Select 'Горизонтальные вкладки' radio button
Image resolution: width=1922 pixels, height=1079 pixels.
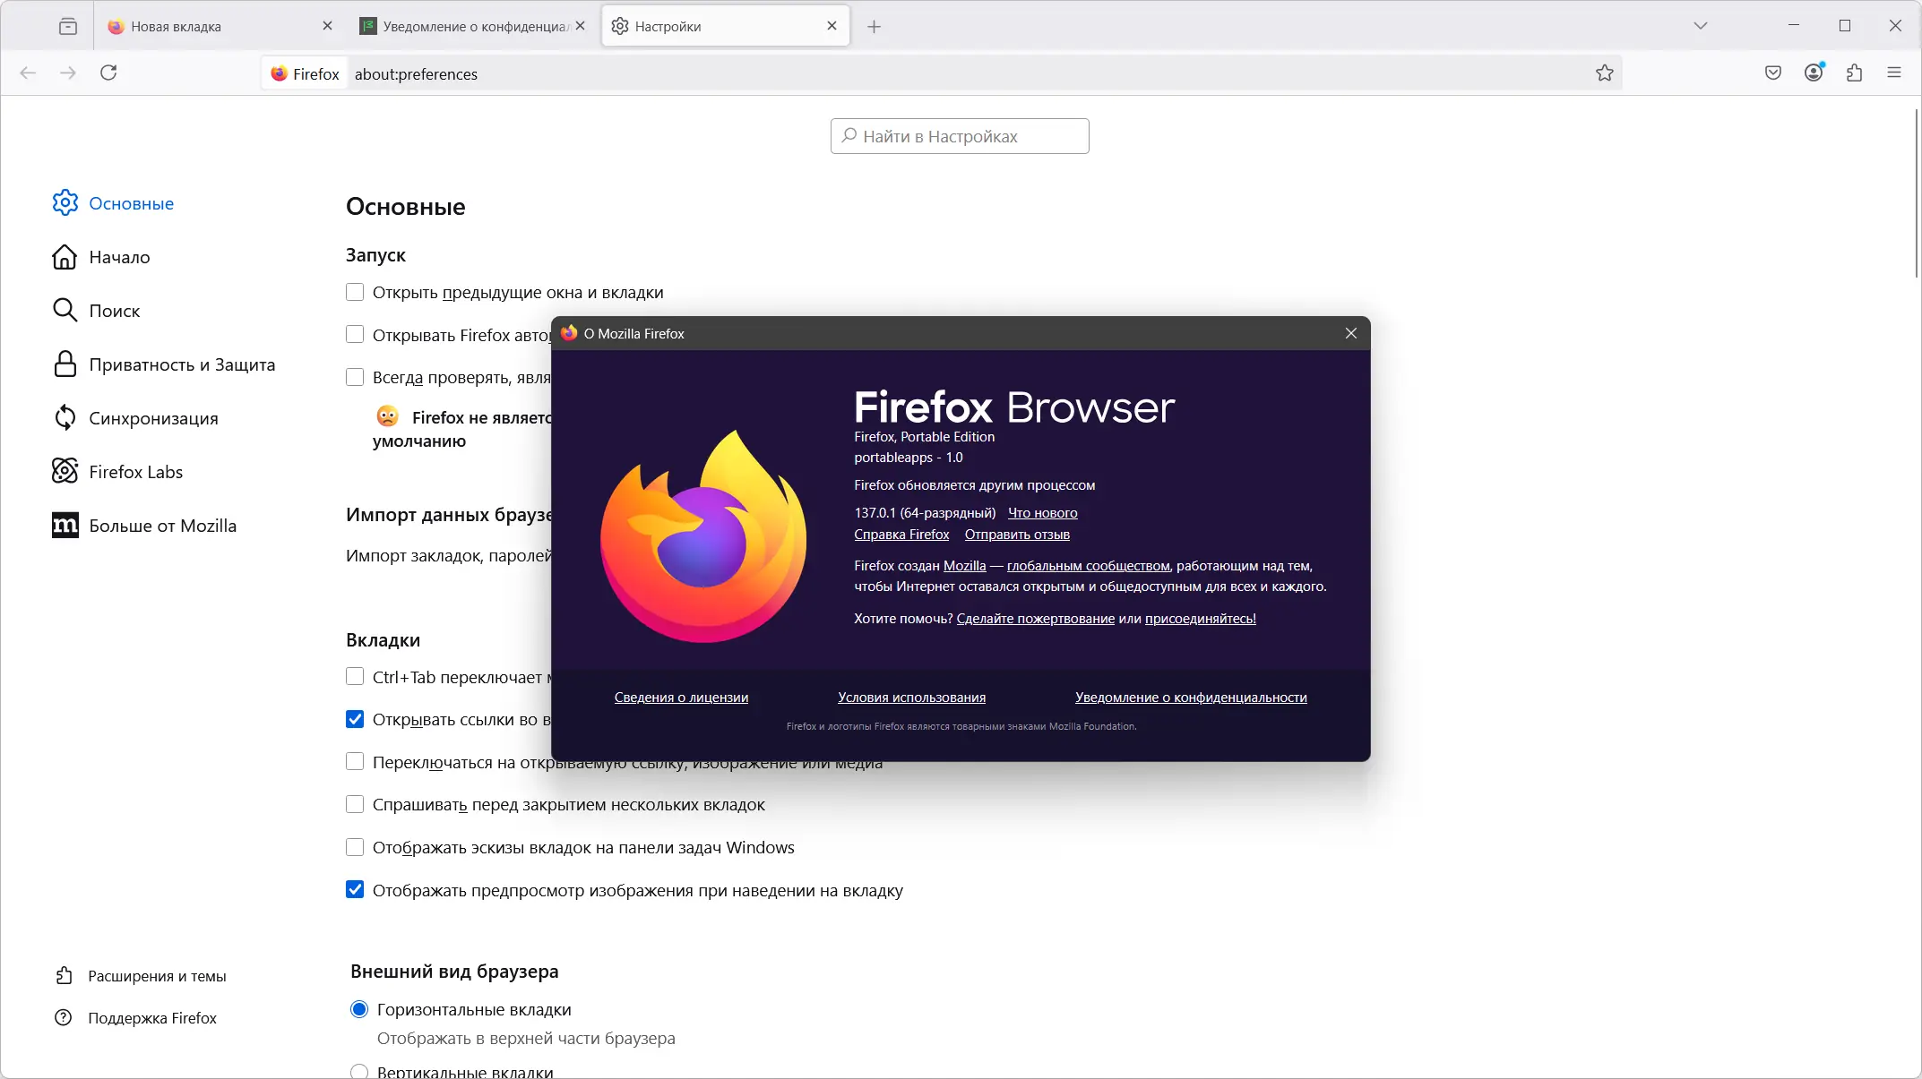tap(359, 1009)
